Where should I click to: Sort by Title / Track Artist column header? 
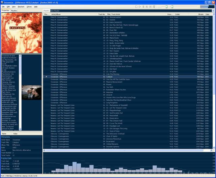(136, 14)
